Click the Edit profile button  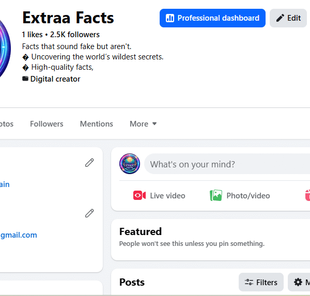288,18
